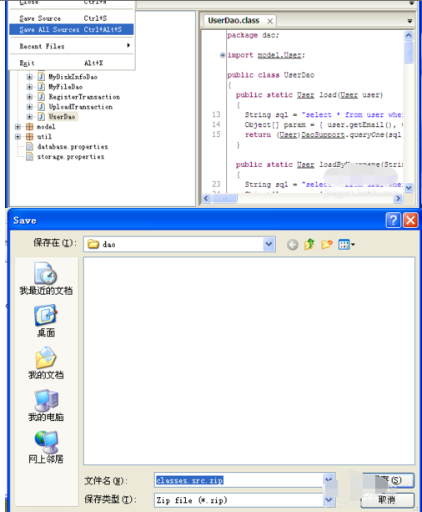Go to the Desktop shortcut

[46, 321]
